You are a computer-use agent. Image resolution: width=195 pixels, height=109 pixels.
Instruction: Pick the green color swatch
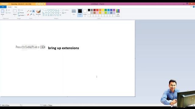pos(106,10)
